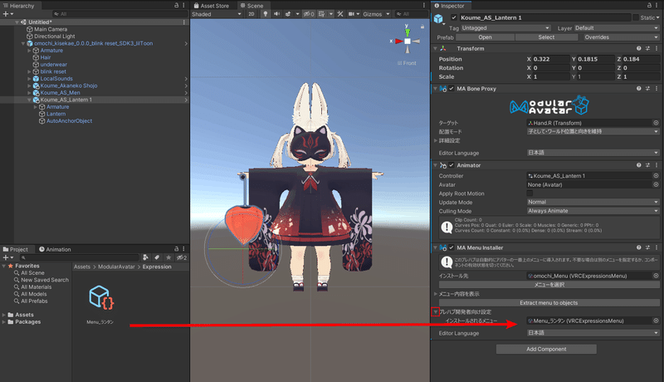Image resolution: width=664 pixels, height=382 pixels.
Task: Open the Tag dropdown showing Untagged
Action: (x=505, y=28)
